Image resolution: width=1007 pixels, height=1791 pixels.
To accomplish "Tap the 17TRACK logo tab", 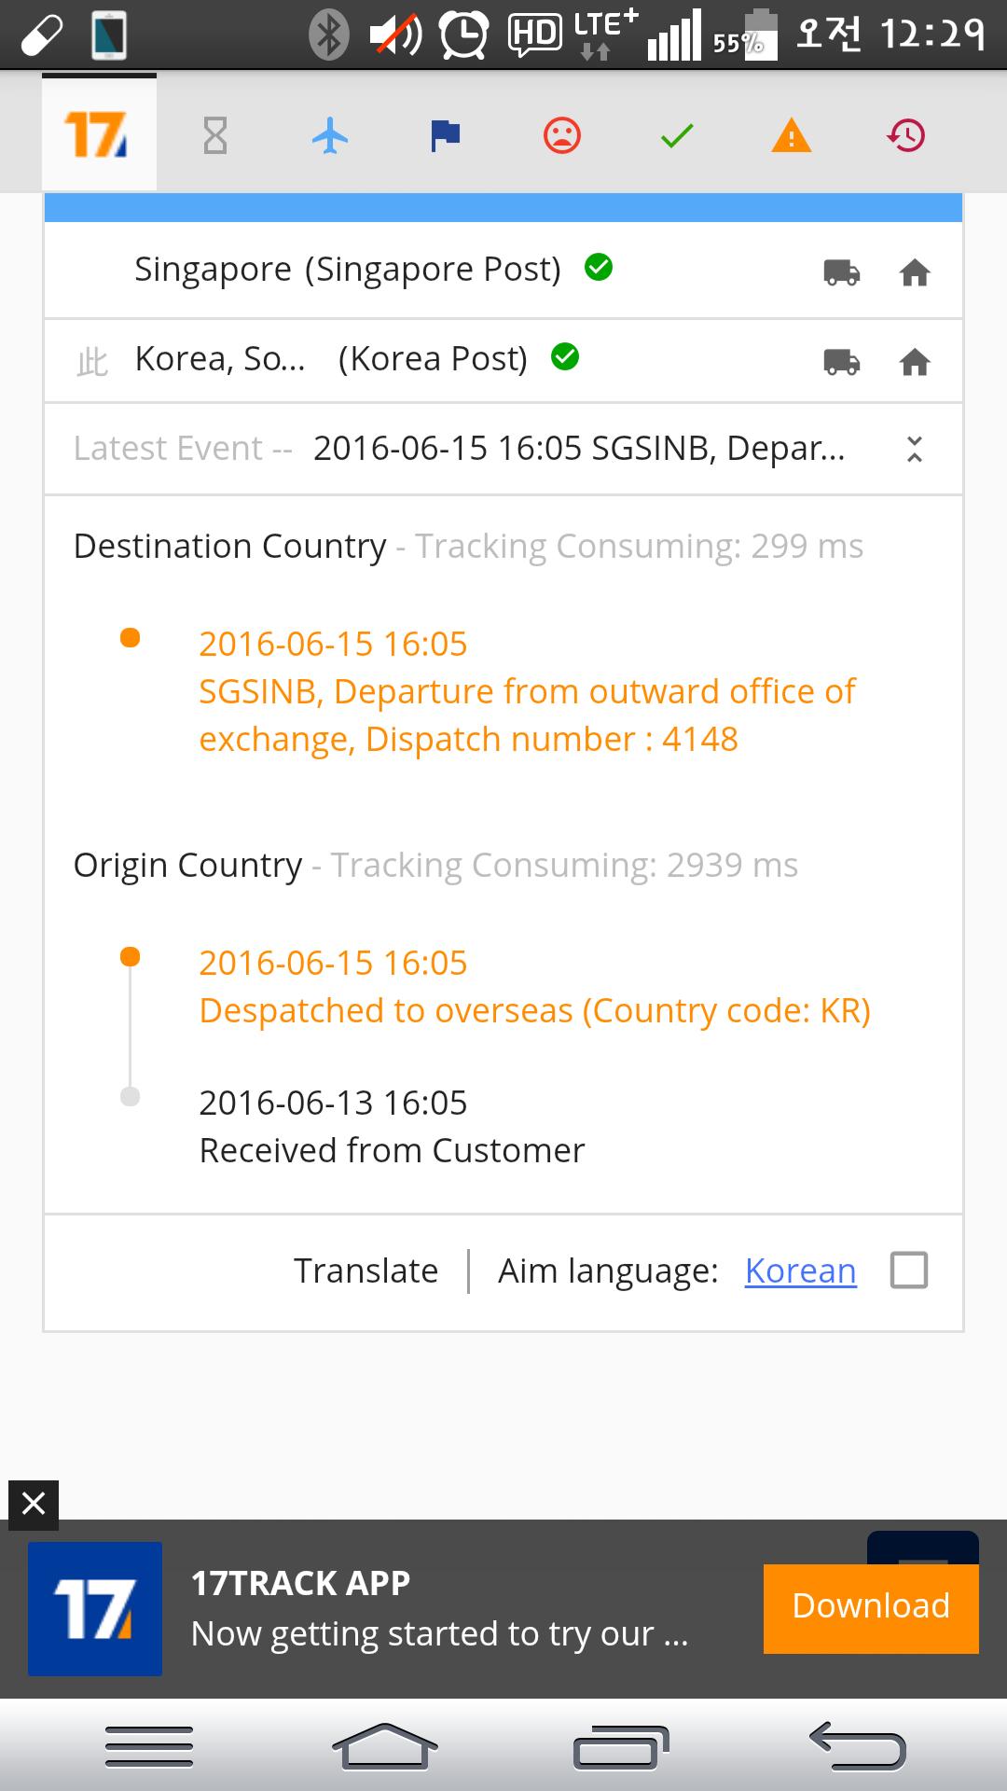I will coord(98,134).
